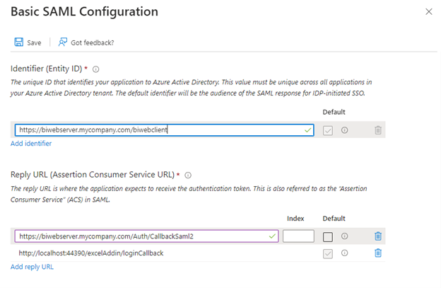Image resolution: width=441 pixels, height=288 pixels.
Task: Click info icon beside Reply URL heading
Action: [188, 175]
